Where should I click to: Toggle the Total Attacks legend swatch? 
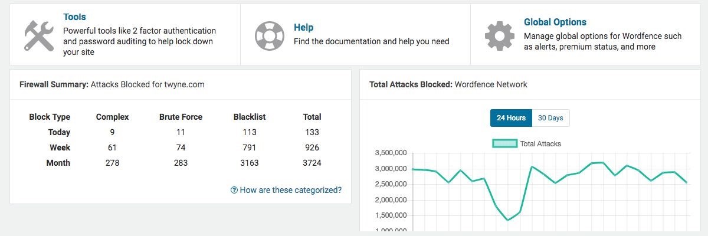coord(504,143)
